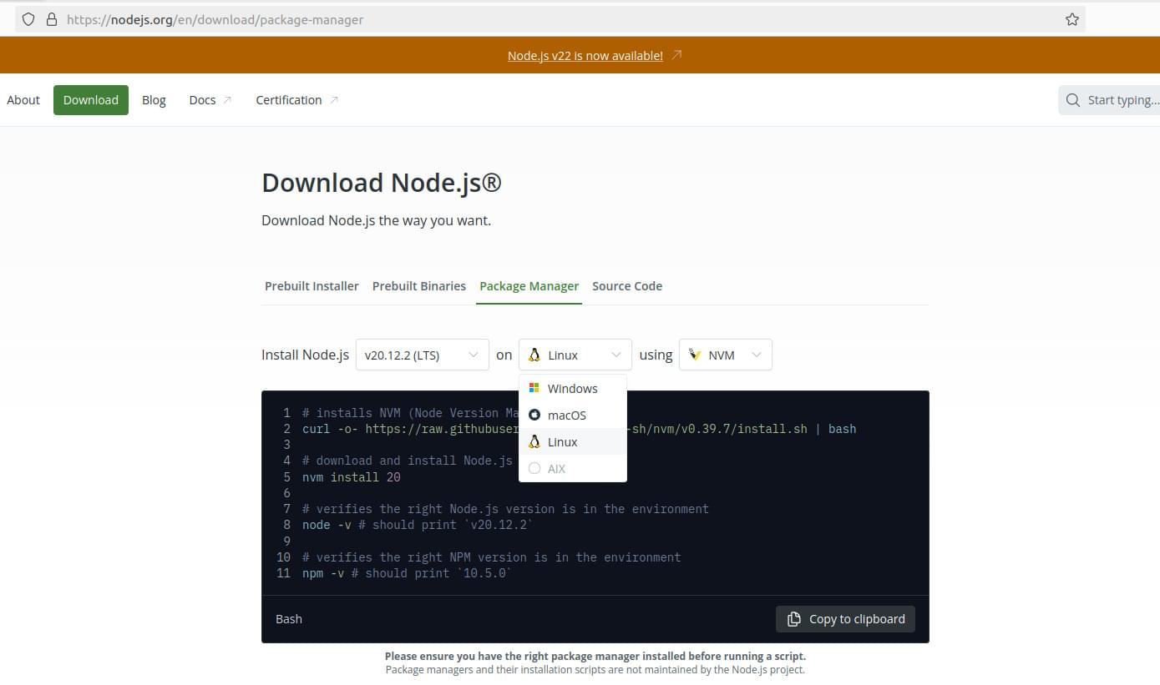Click the penguin icon in the Linux option

coord(534,441)
